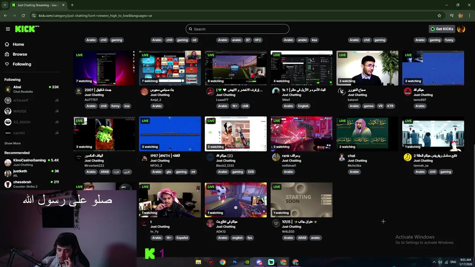475x267 pixels.
Task: Open tamx897 stream thumbnail
Action: click(433, 68)
